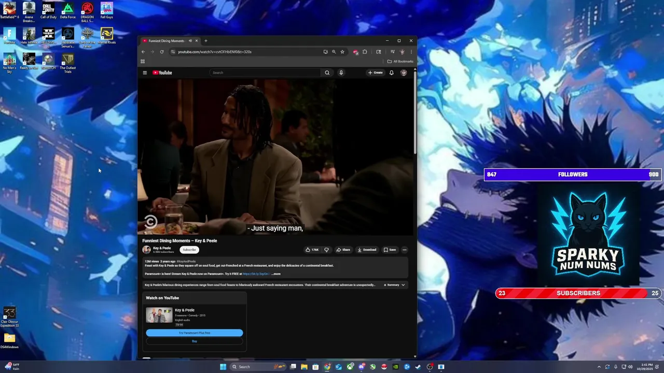Open Chrome apps grid icon
The width and height of the screenshot is (664, 373).
coord(143,61)
